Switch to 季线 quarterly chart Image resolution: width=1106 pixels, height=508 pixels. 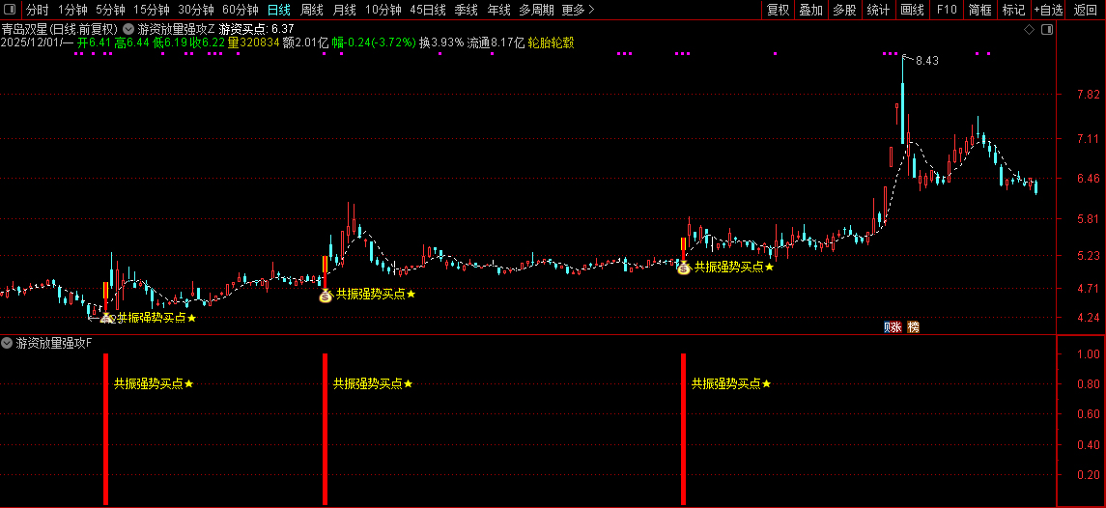coord(466,10)
